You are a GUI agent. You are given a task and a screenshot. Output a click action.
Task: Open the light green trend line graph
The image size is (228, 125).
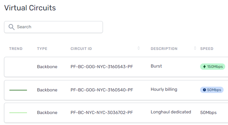point(18,113)
